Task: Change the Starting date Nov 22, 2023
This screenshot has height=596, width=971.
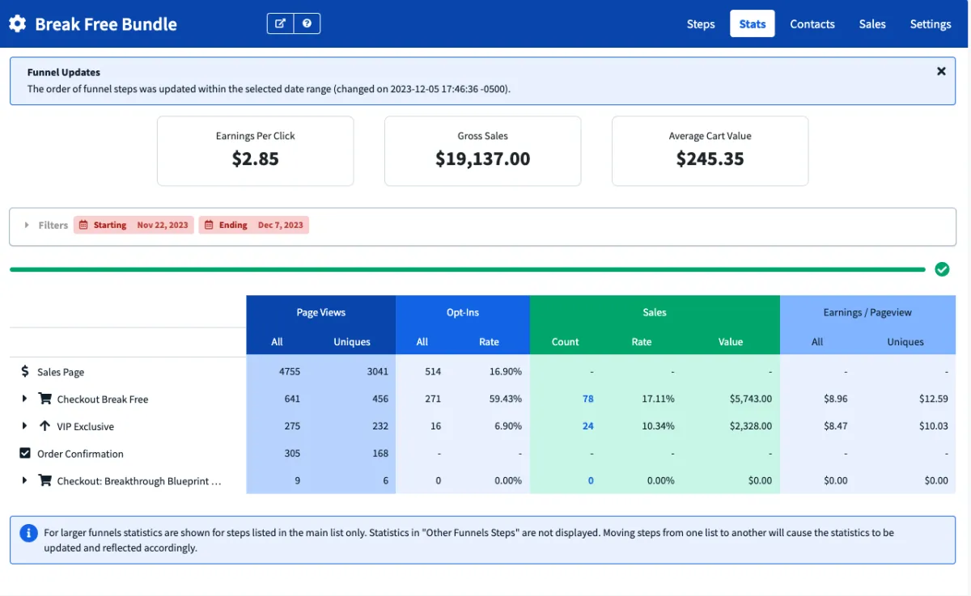Action: pos(134,225)
